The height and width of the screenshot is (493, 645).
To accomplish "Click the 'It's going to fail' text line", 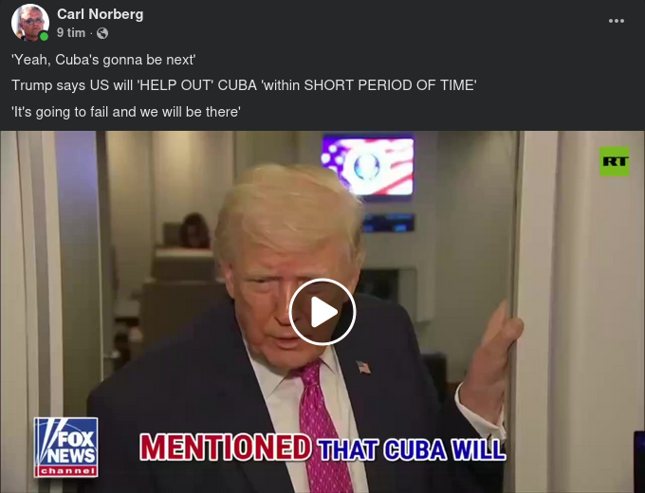I will point(126,112).
